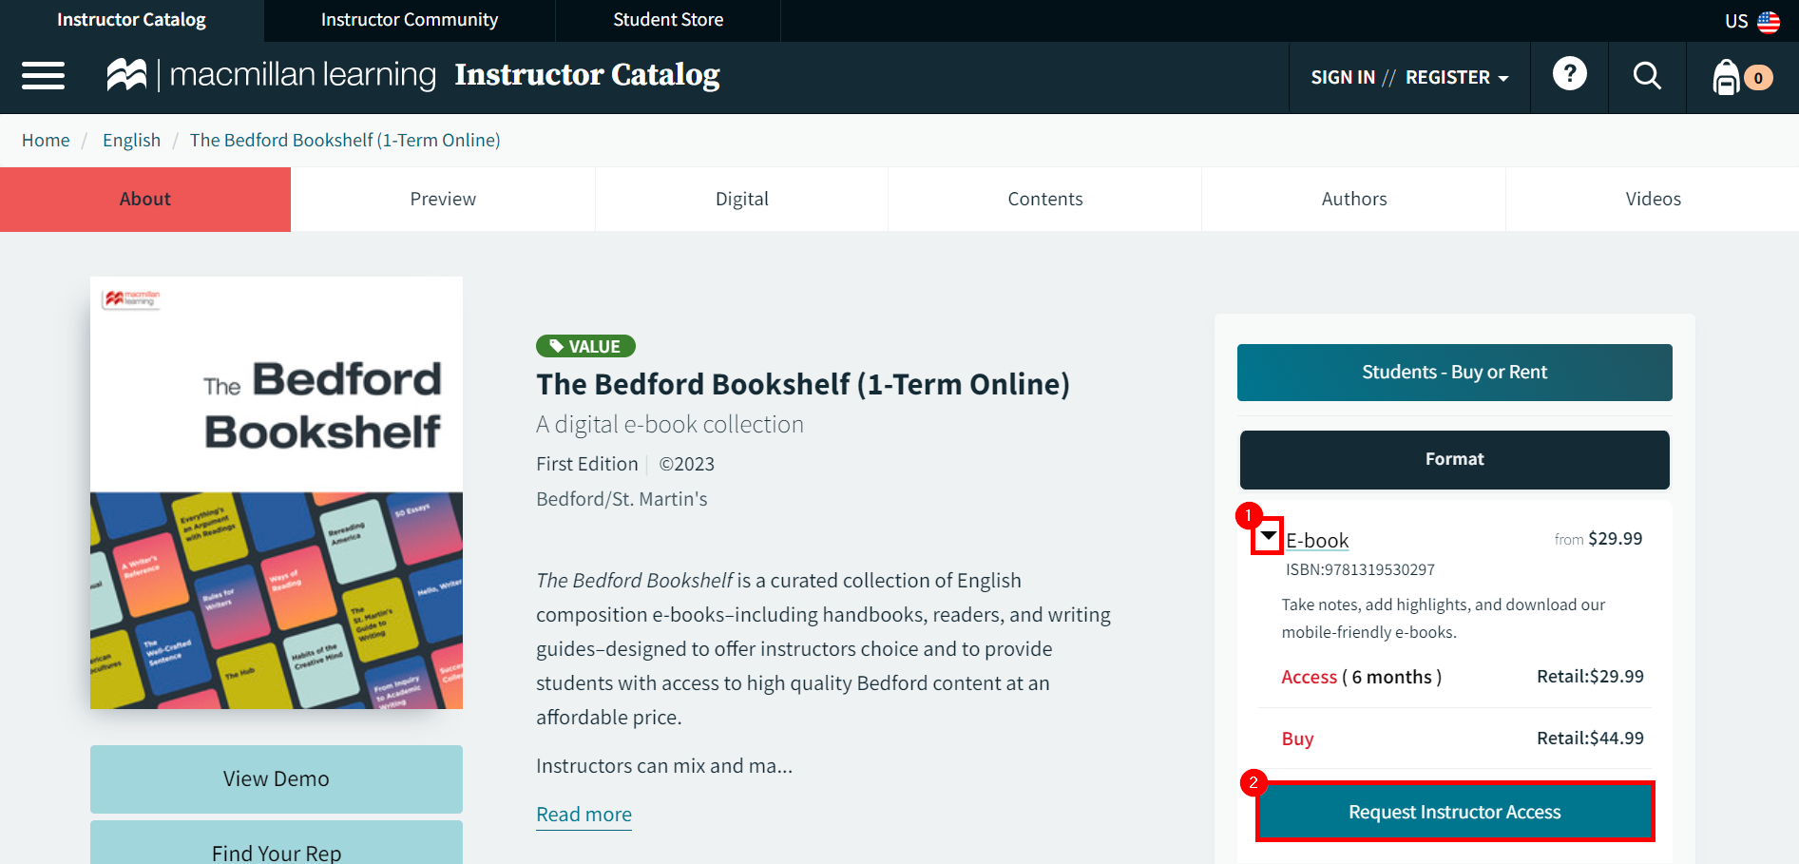The height and width of the screenshot is (864, 1799).
Task: Show the Videos tab
Action: (1652, 200)
